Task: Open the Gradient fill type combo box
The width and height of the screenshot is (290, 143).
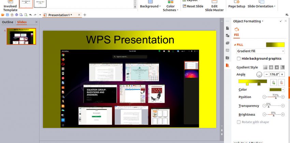Action: click(x=260, y=51)
